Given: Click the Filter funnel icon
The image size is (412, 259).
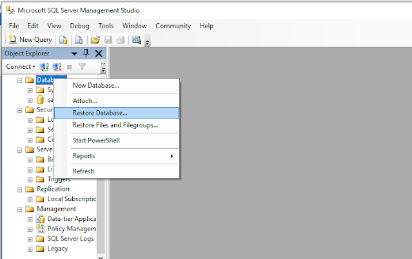Looking at the screenshot, I should [83, 67].
